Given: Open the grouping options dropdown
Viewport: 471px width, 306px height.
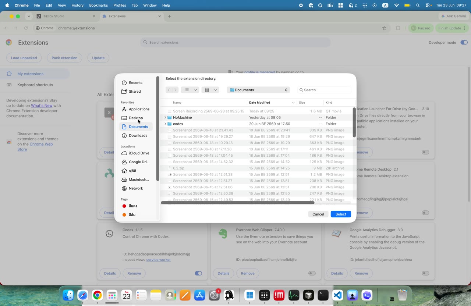Looking at the screenshot, I should [210, 90].
